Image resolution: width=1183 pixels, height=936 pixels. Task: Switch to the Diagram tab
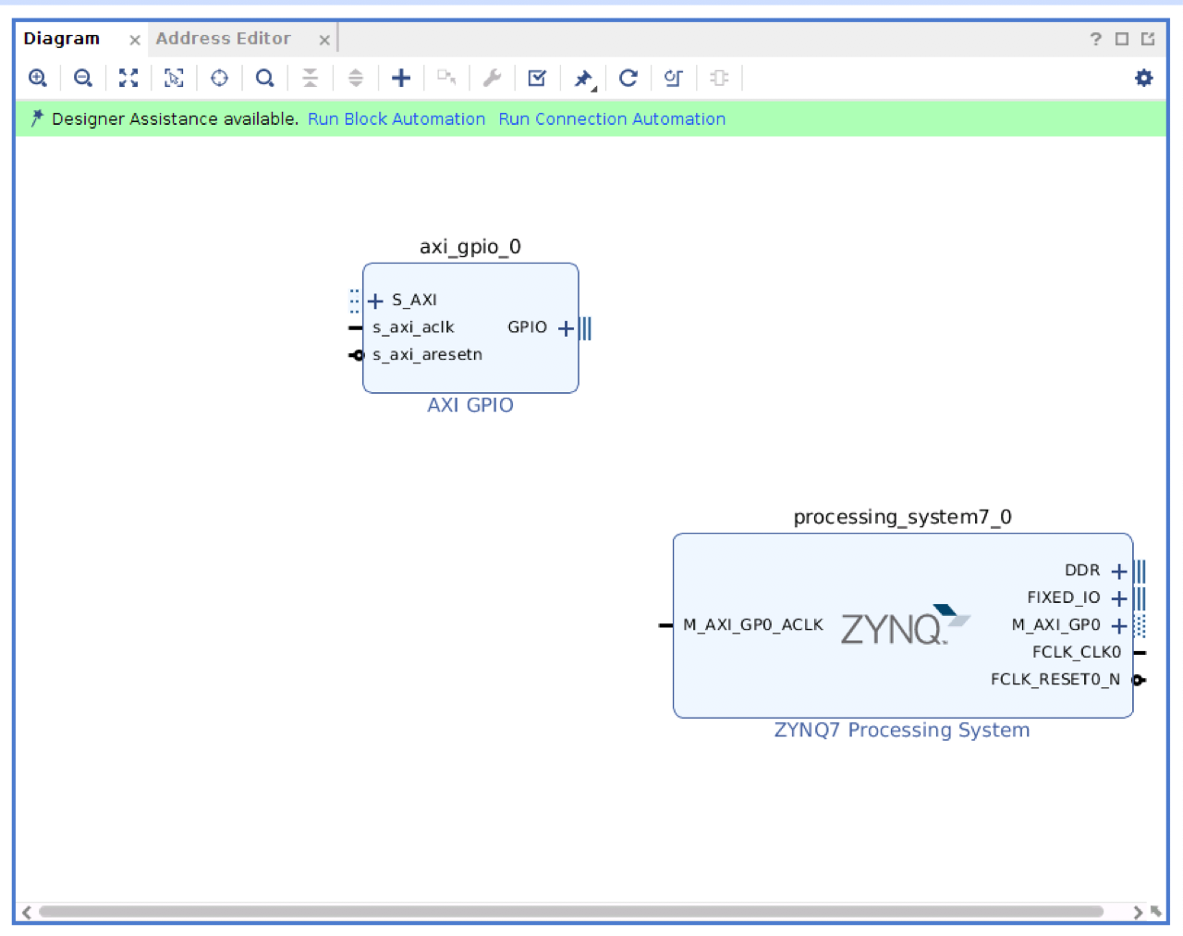[62, 39]
